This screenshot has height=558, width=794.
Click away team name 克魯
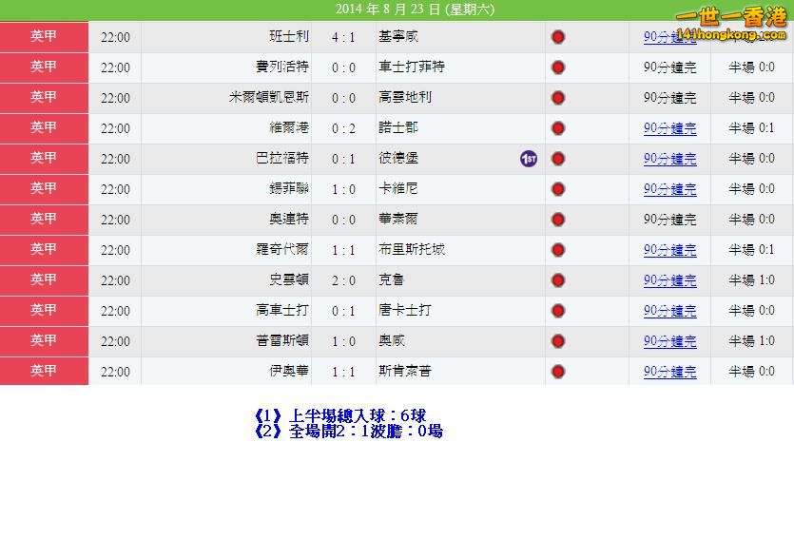pos(392,279)
